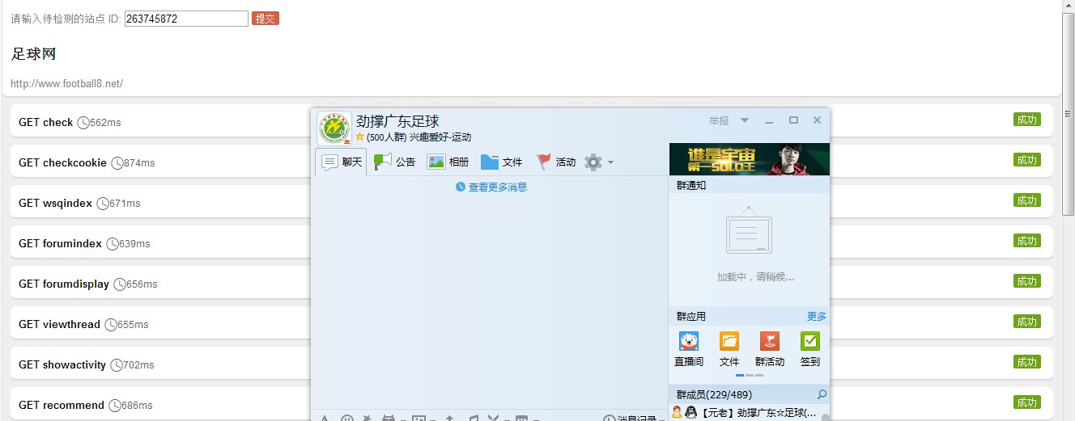Click the GET forumdisplay row label

(x=64, y=284)
